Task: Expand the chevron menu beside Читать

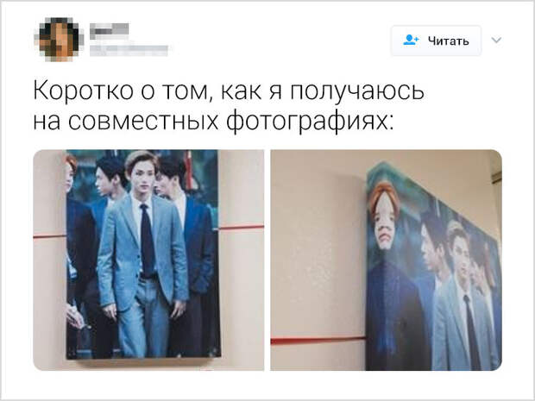Action: (496, 41)
